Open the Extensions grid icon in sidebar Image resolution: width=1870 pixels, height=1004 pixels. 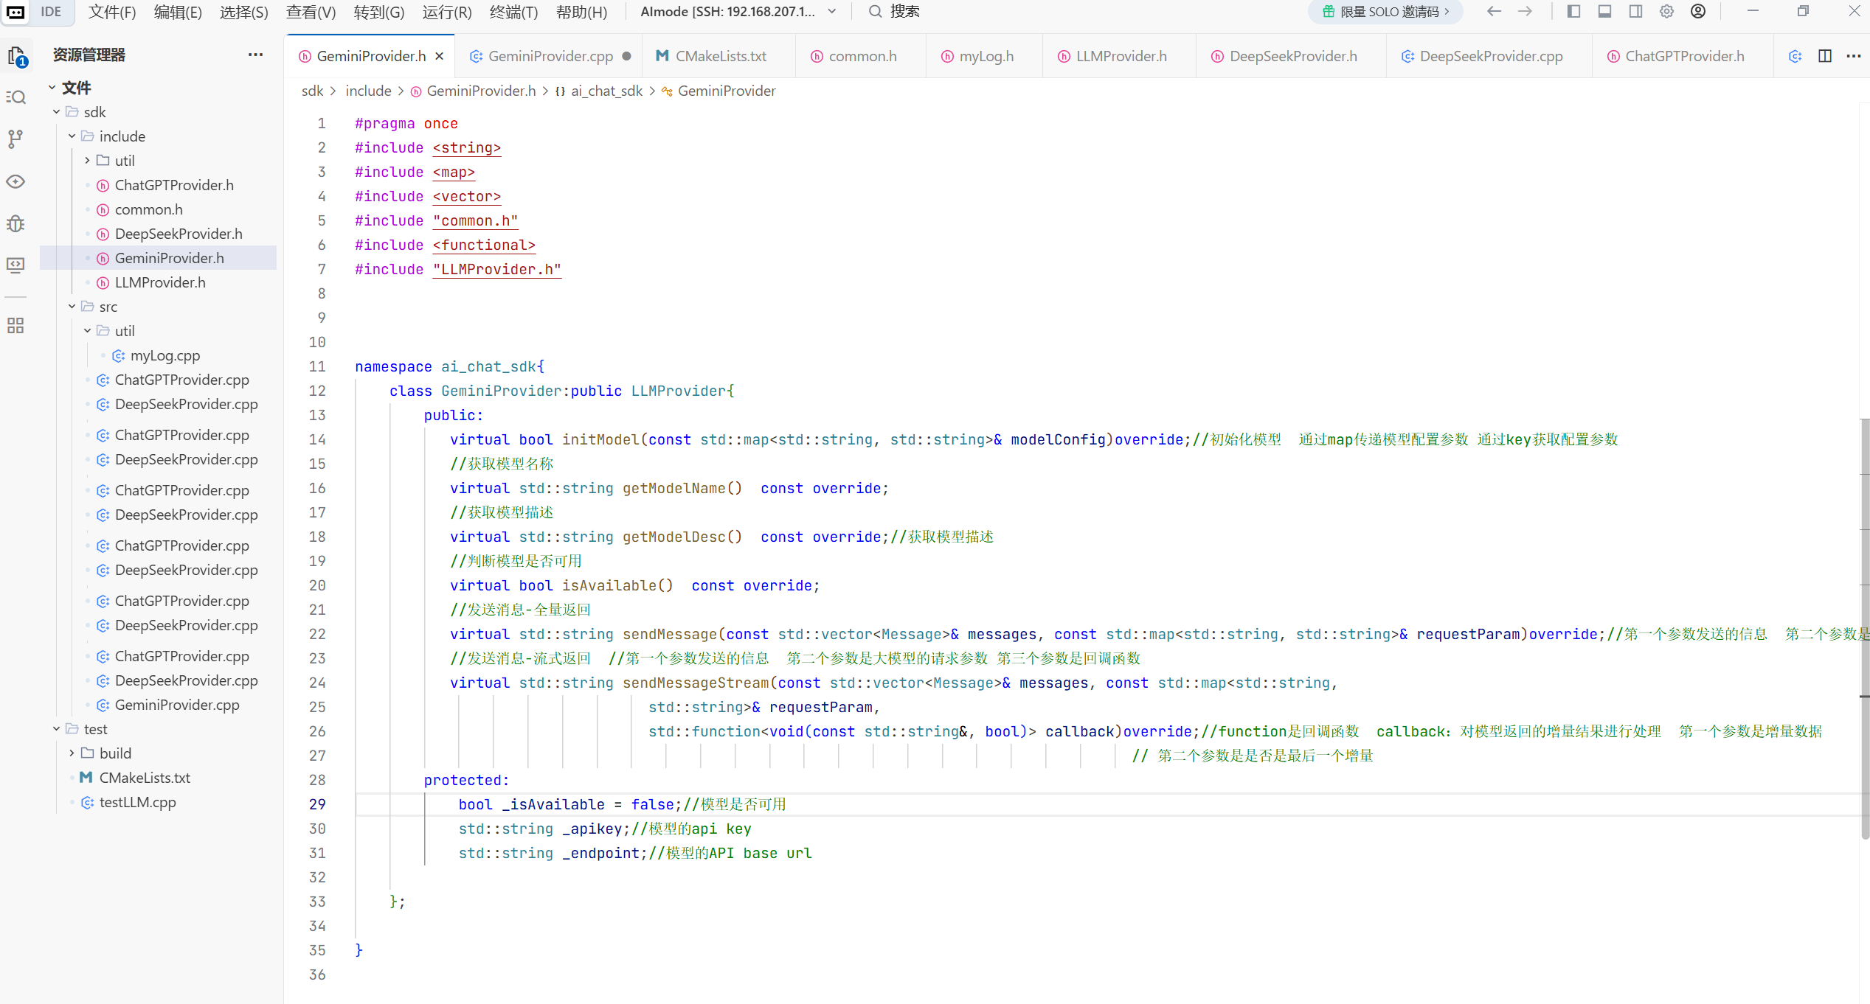pyautogui.click(x=16, y=325)
